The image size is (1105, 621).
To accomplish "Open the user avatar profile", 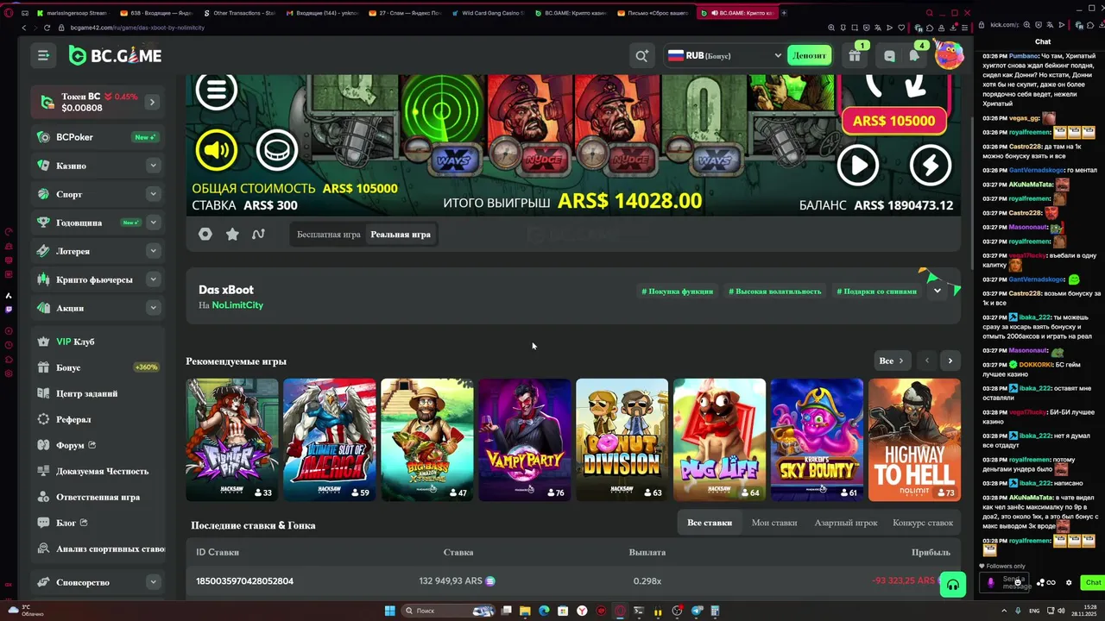I will click(949, 55).
